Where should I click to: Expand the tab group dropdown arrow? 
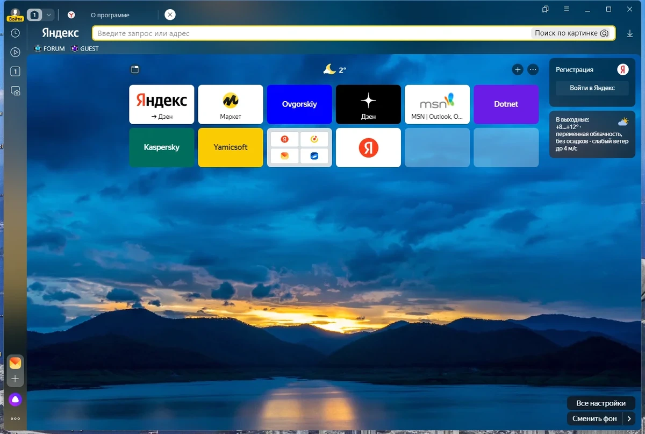click(x=48, y=15)
